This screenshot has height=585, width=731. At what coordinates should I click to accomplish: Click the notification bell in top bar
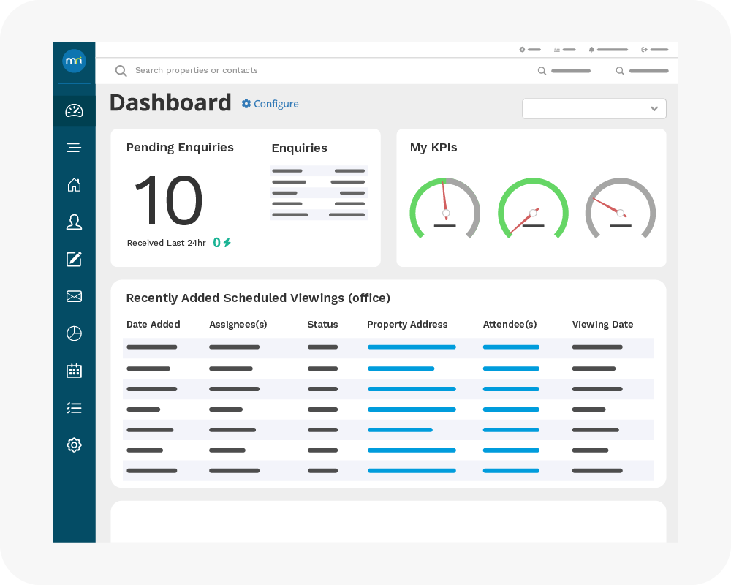point(591,50)
